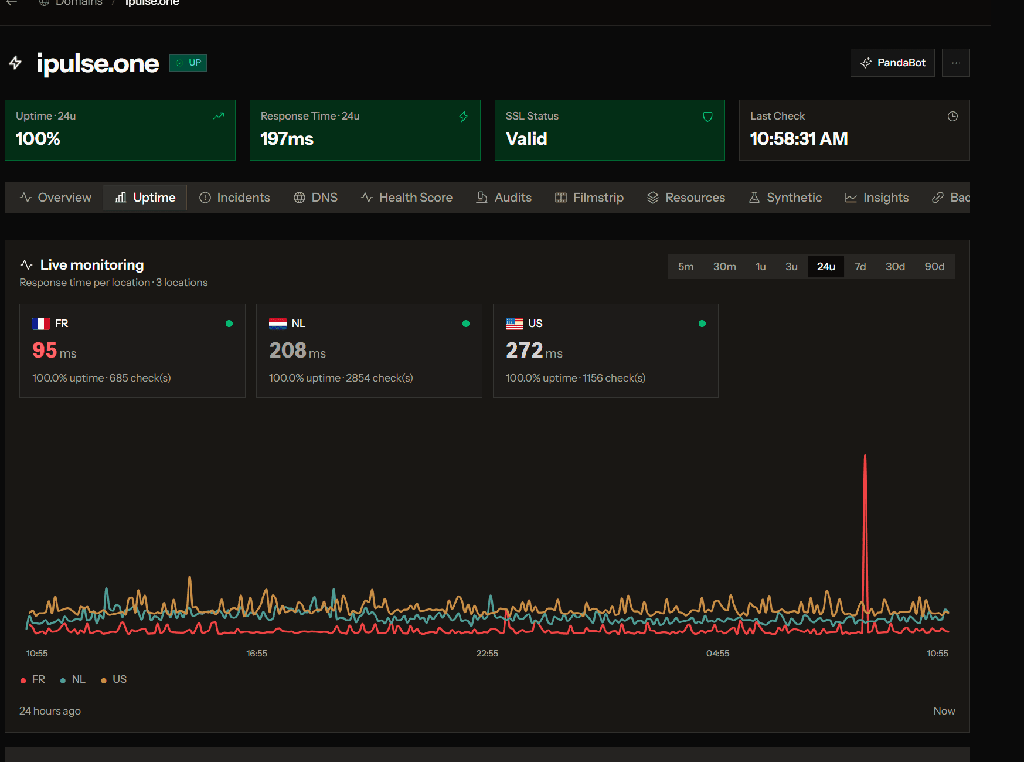This screenshot has height=762, width=1024.
Task: Click the Uptime 24u 100% card
Action: point(120,130)
